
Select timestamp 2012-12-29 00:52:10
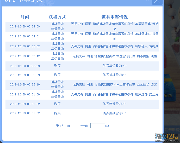25,84
